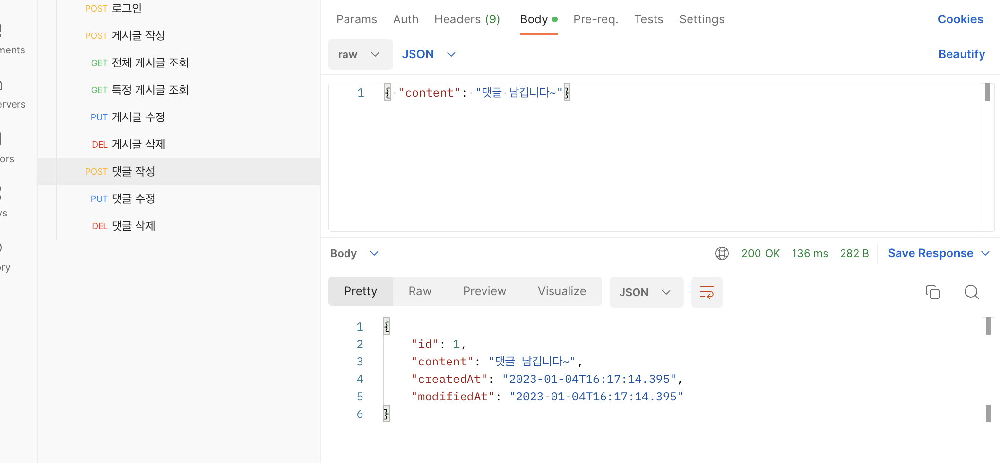Open the POST 로그인 request
This screenshot has height=463, width=1000.
(114, 8)
